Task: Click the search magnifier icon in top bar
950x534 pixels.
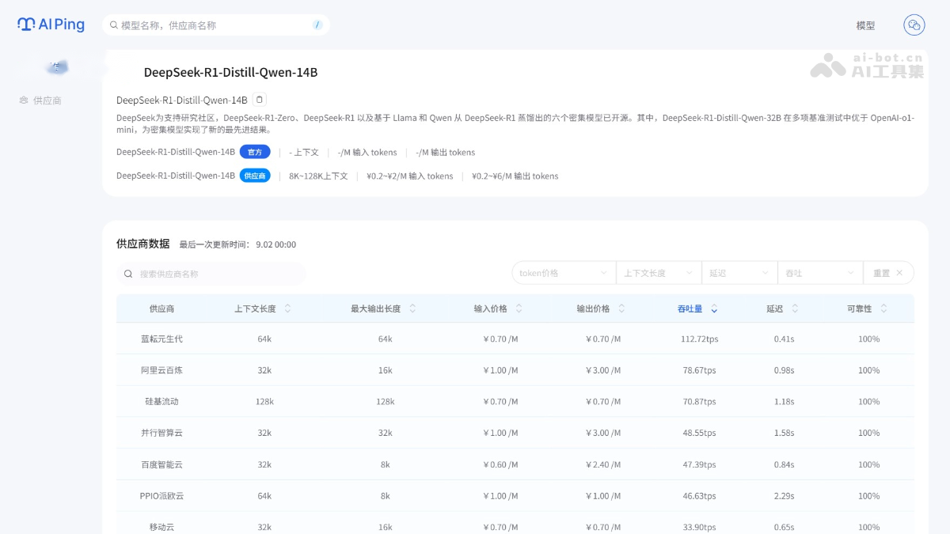Action: 114,25
